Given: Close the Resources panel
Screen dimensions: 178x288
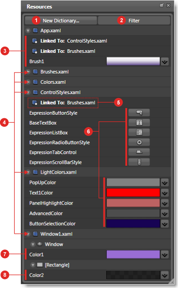Looking at the screenshot, I should click(168, 5).
